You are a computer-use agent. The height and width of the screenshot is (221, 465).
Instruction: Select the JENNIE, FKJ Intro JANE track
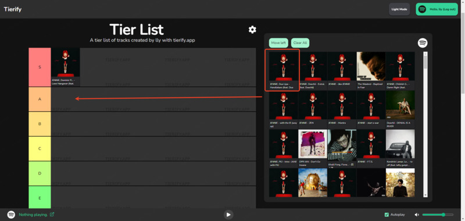pos(284,148)
